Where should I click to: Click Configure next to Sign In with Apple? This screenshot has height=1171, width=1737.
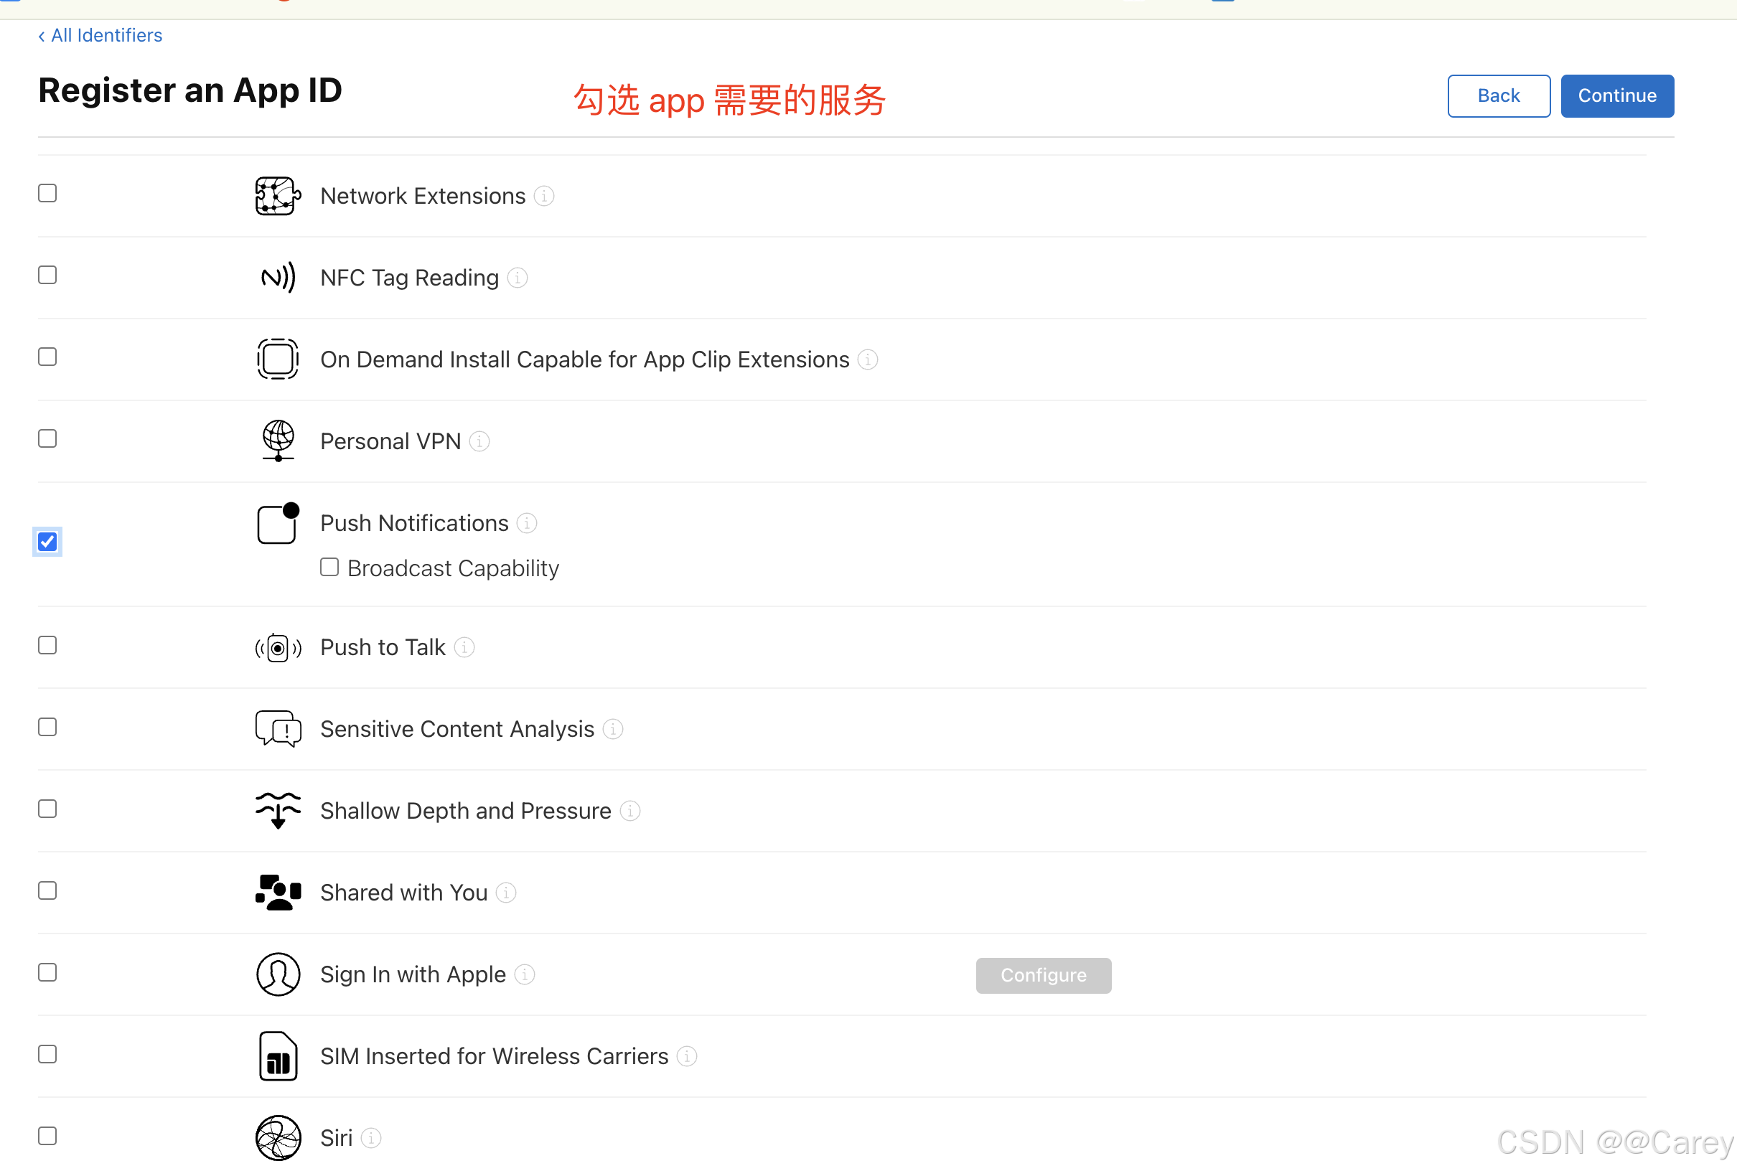(1043, 975)
